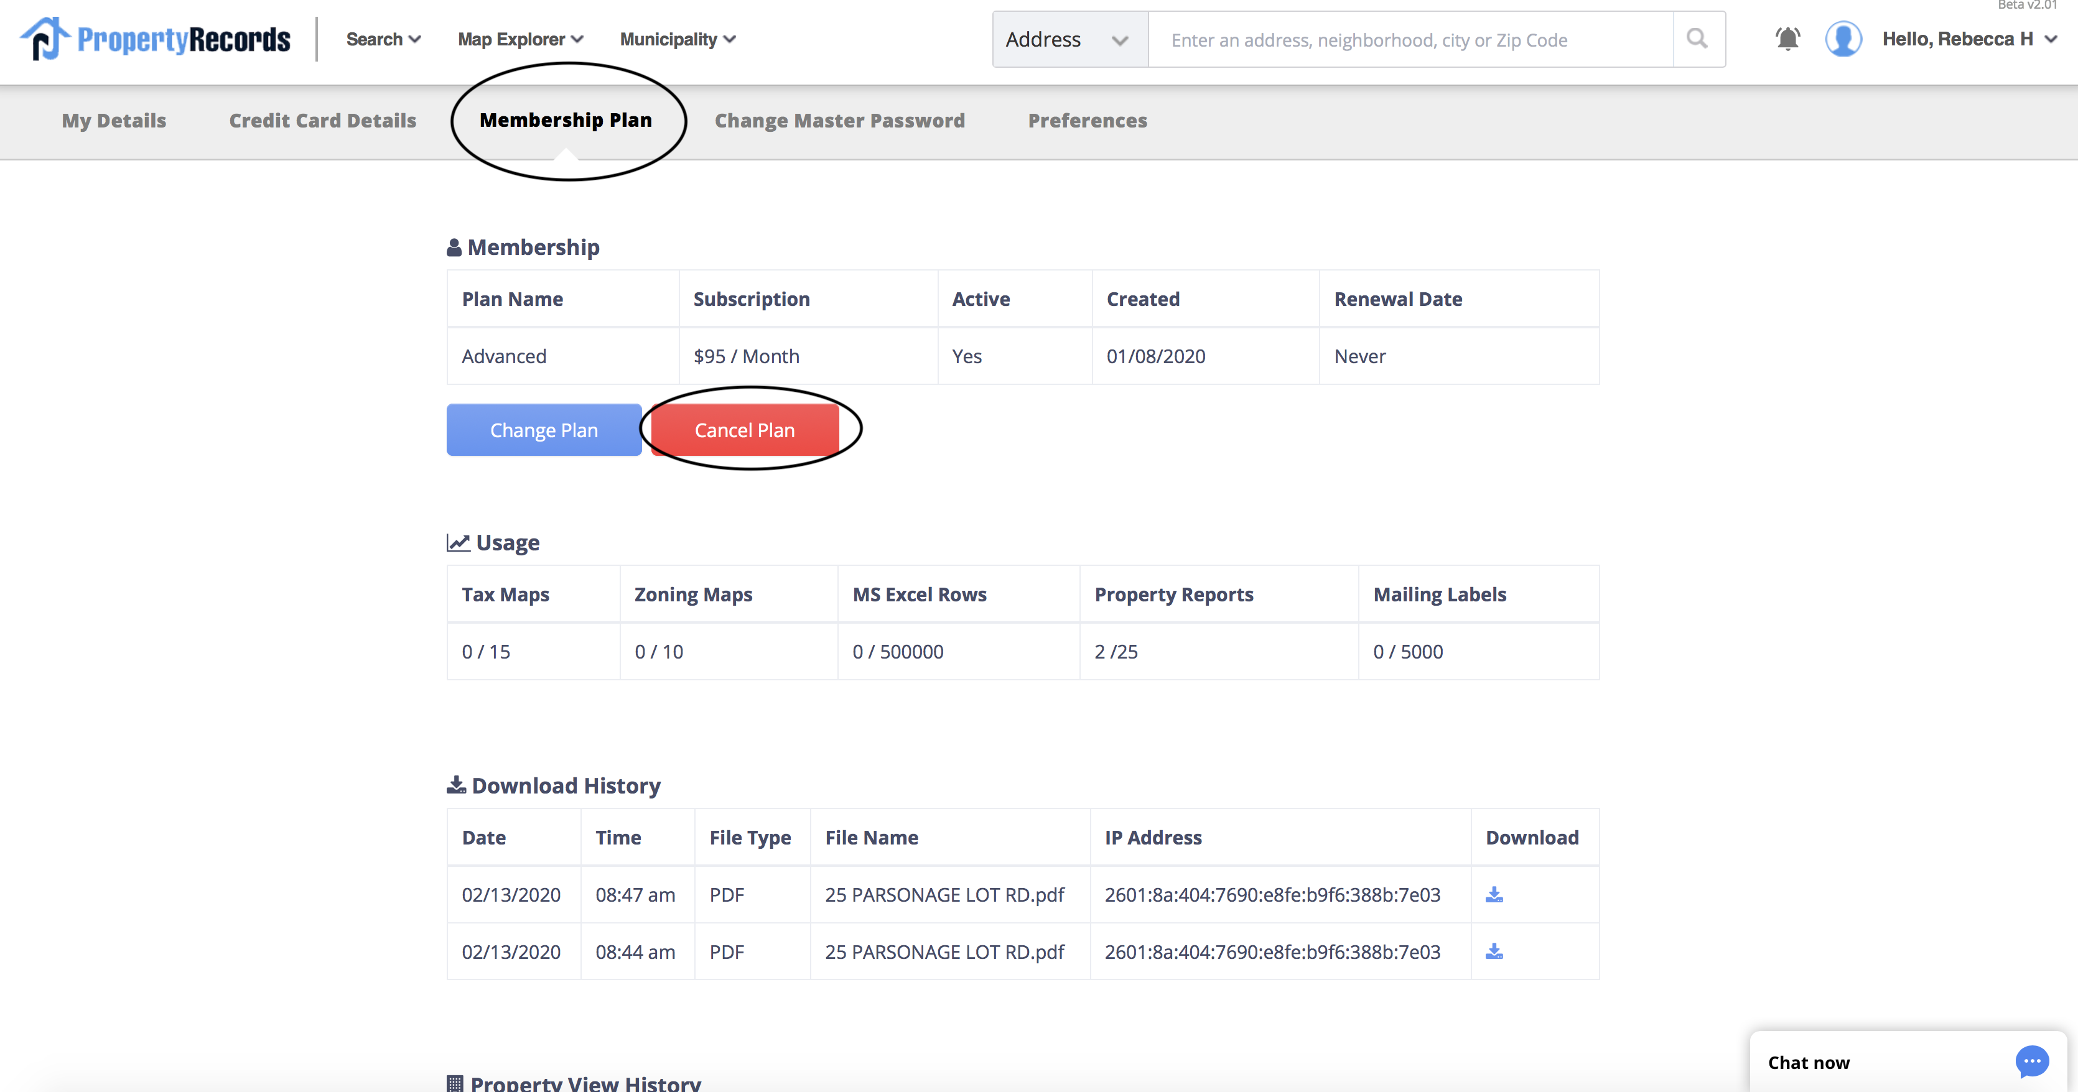This screenshot has width=2078, height=1092.
Task: Click the 0 / 10 Zoning Maps usage
Action: pos(658,652)
